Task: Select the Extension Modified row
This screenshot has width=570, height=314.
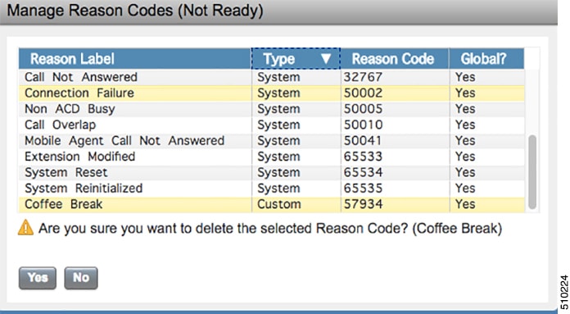Action: point(272,157)
